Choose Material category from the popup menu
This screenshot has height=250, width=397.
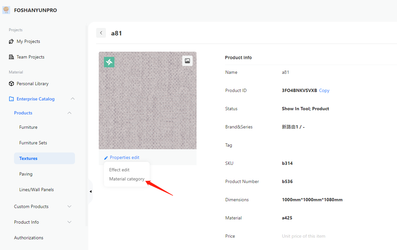coord(127,179)
